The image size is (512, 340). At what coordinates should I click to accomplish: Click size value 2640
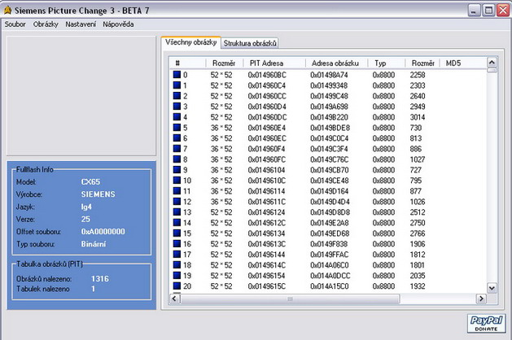(x=418, y=96)
